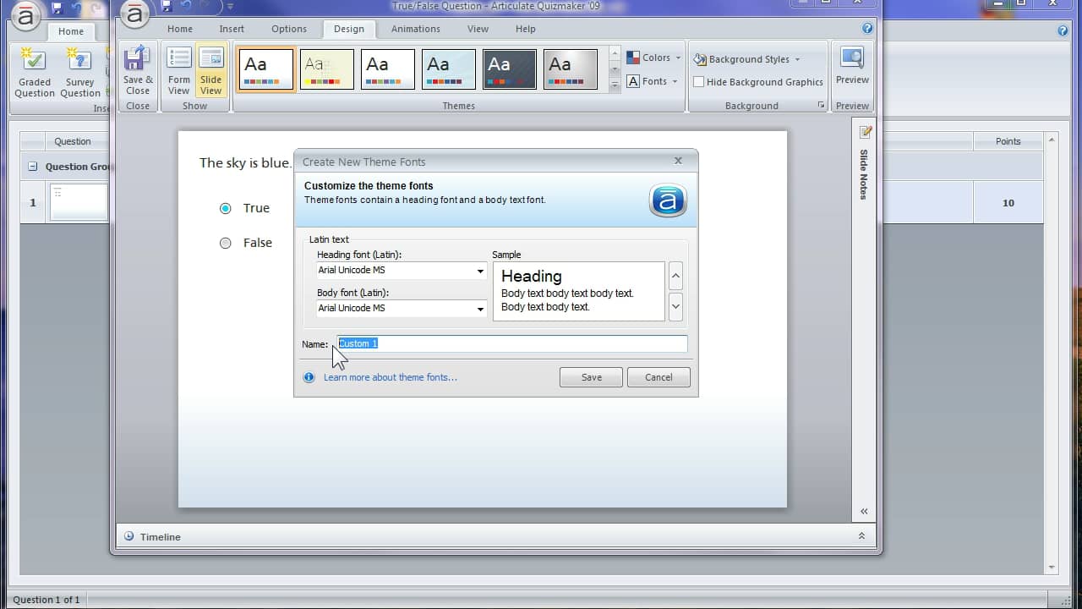Close the Create New Theme Fonts dialog

678,161
